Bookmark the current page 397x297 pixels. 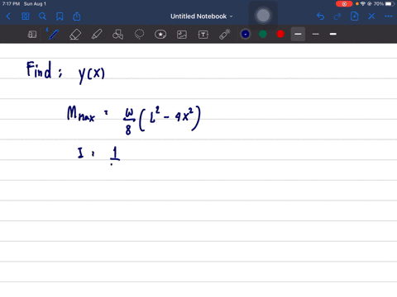pos(60,16)
